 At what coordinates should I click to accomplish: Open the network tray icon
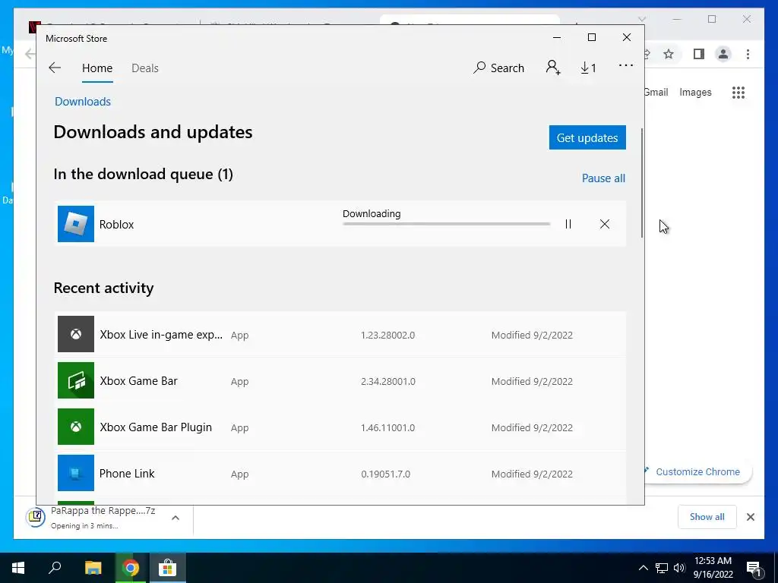[662, 568]
